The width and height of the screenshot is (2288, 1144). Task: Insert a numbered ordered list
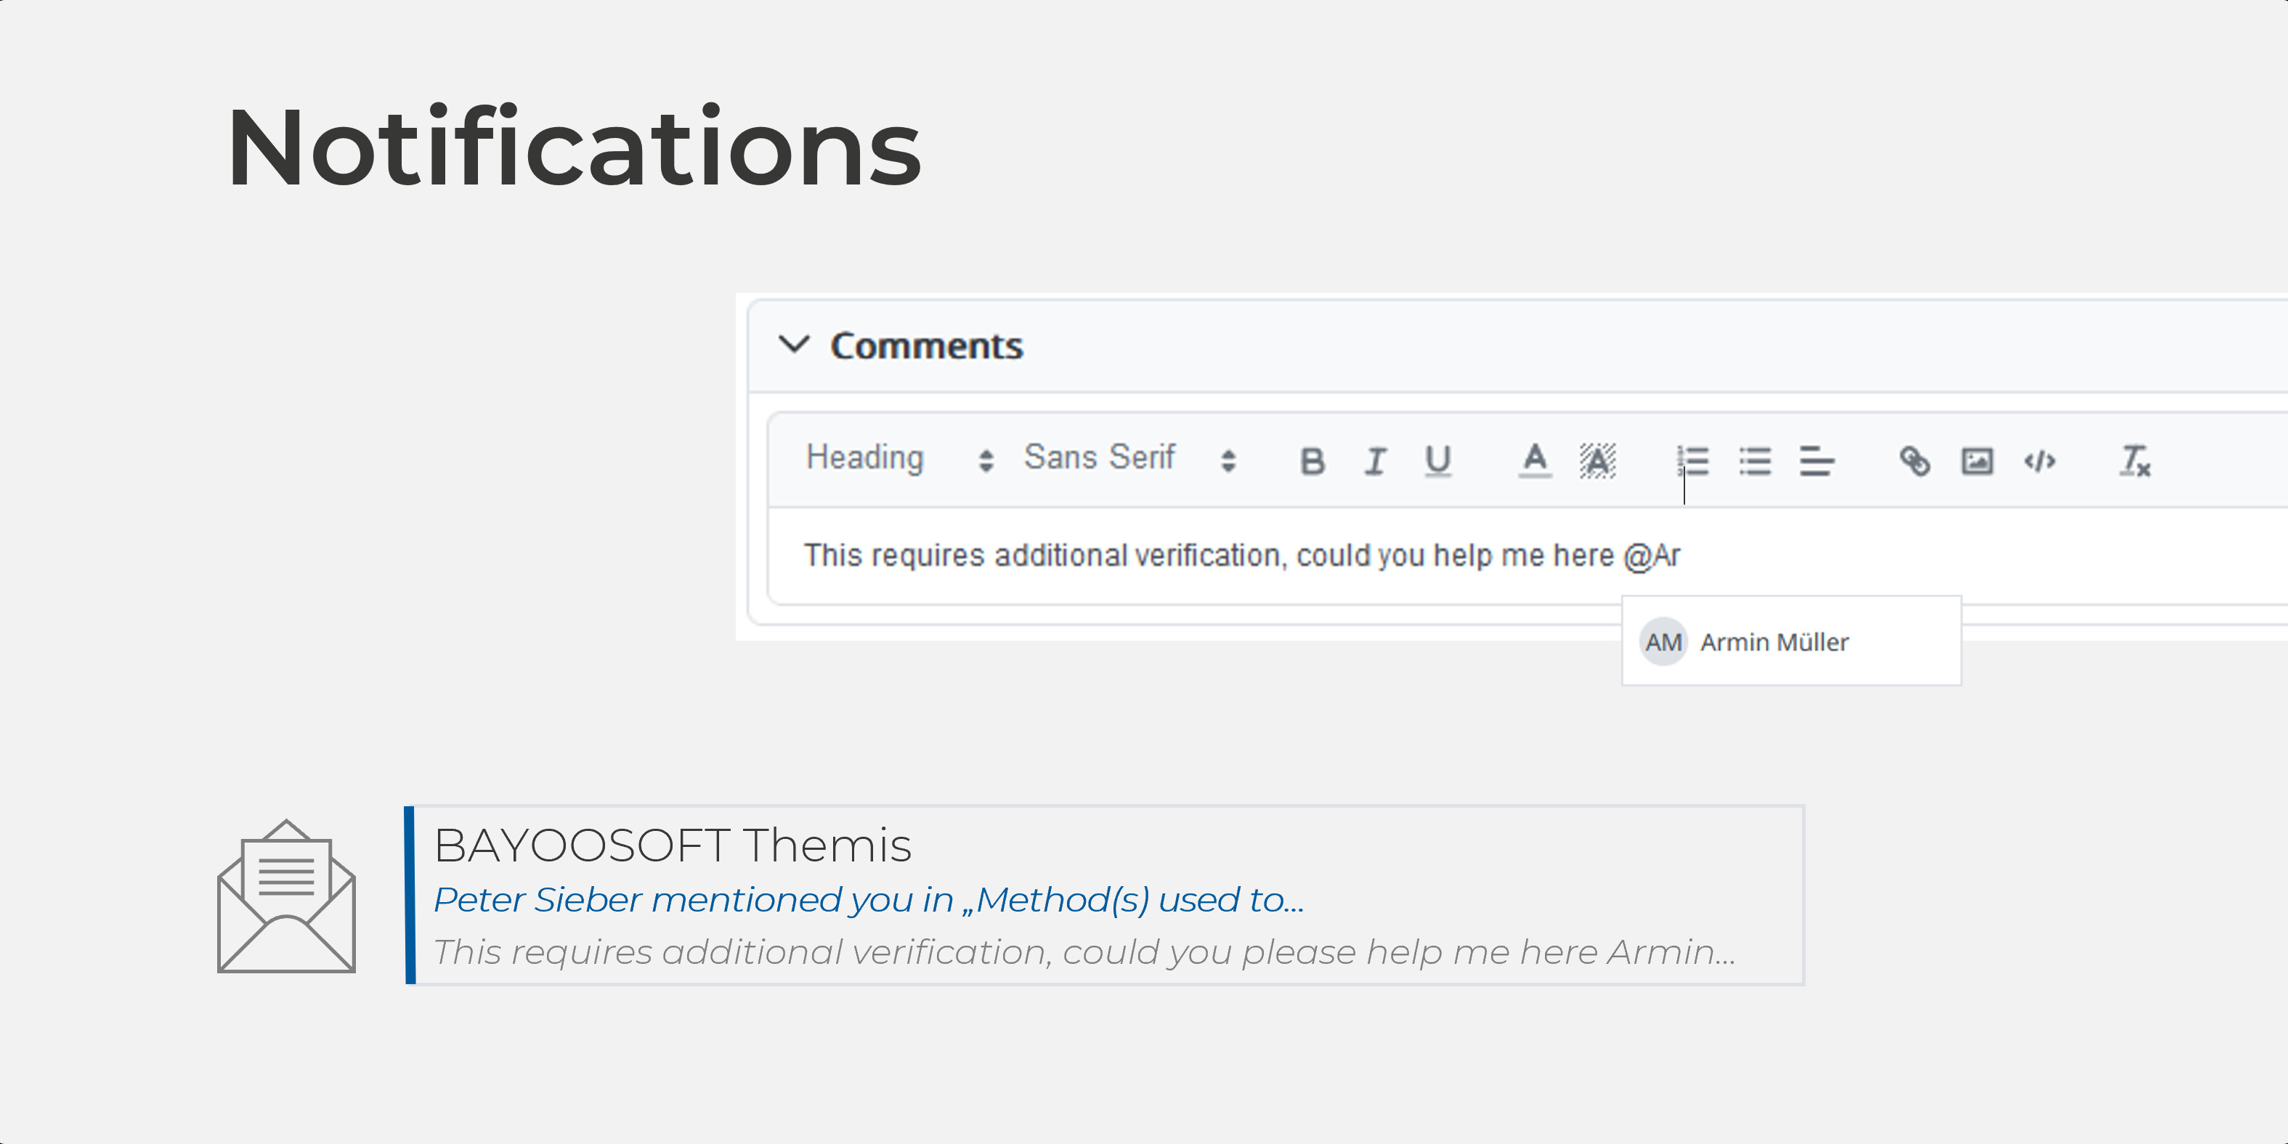(x=1693, y=461)
